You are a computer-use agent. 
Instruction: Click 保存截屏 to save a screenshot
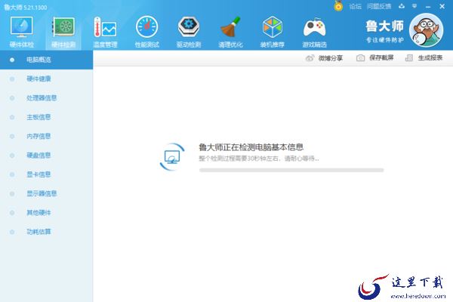point(374,58)
